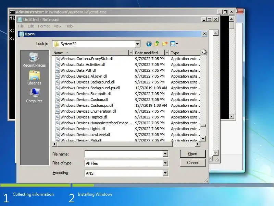Select the 12/7/2019 1:08 AM date of Background.ps.dll

151,88
